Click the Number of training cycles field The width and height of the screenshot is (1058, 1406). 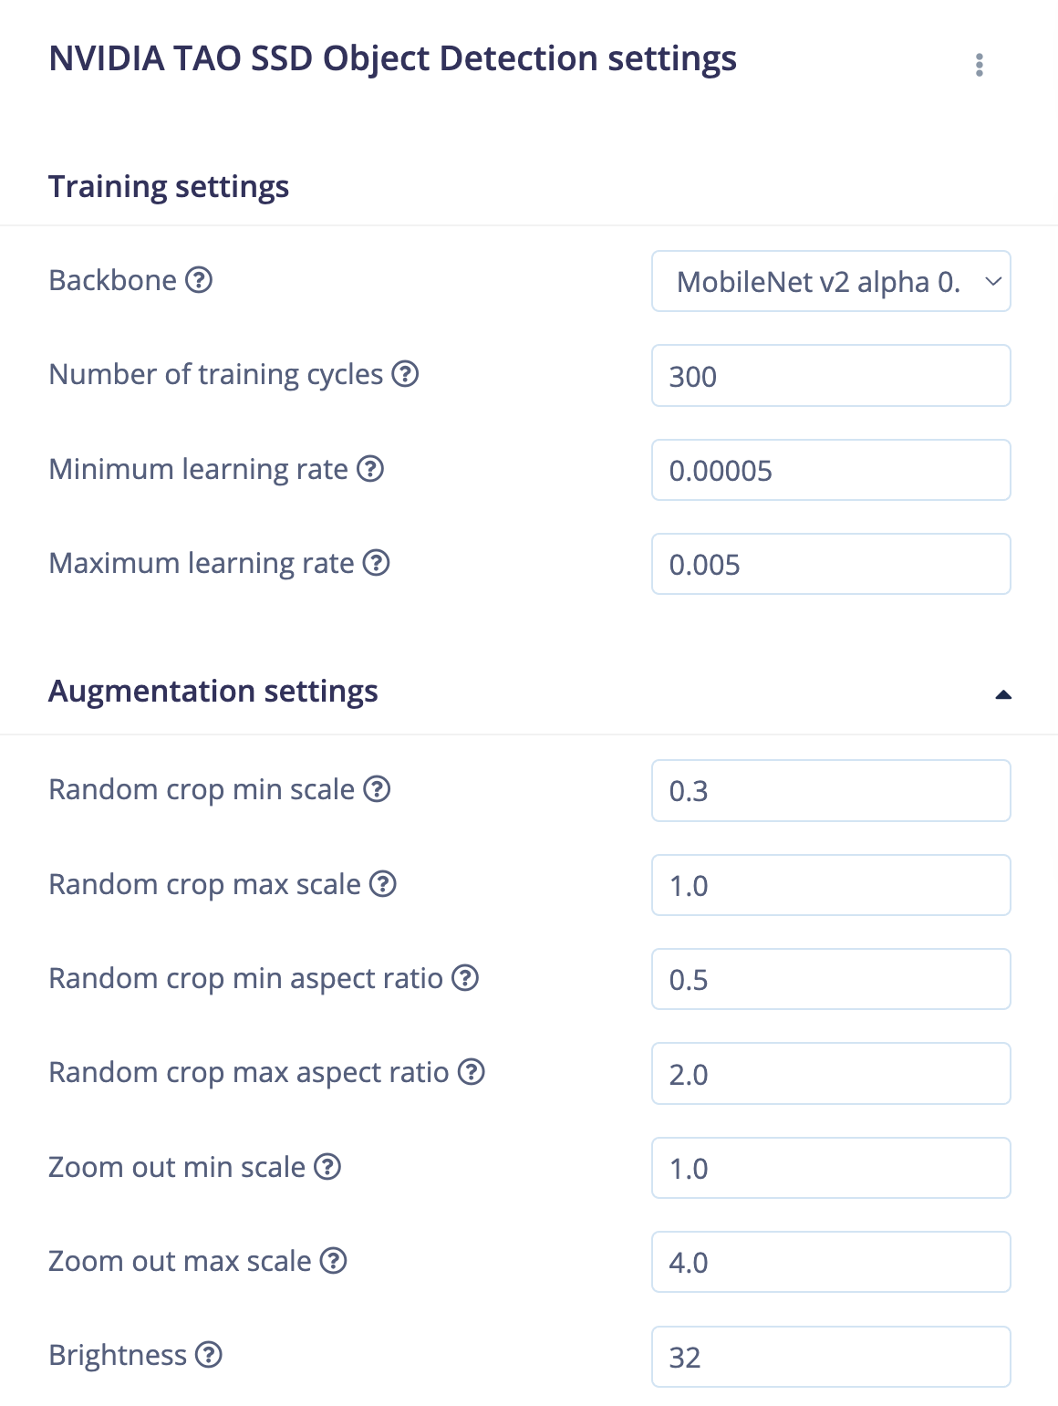(x=831, y=376)
